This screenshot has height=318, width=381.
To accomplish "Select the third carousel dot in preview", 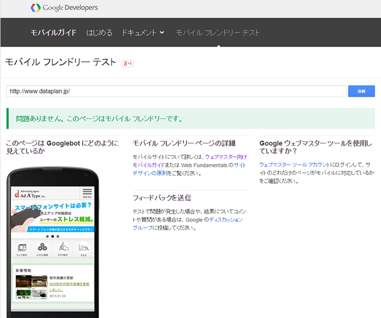I will [x=58, y=237].
